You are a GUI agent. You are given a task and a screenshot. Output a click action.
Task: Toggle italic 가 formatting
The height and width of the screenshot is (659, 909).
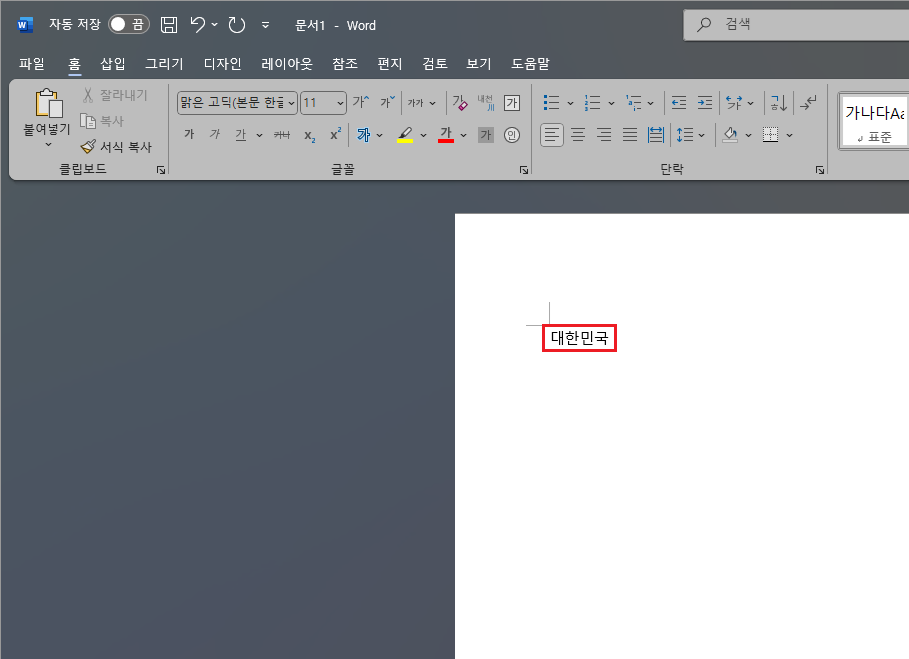click(x=215, y=135)
